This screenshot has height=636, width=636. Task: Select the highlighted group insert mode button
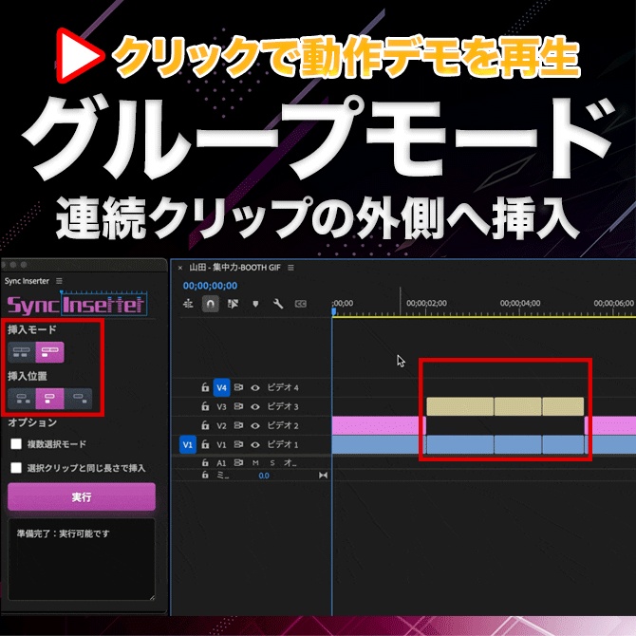50,352
